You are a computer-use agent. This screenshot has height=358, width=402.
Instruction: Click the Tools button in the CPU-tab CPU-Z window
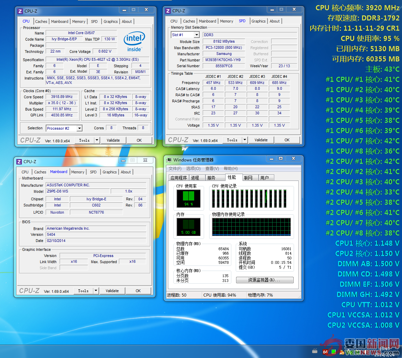click(84, 140)
